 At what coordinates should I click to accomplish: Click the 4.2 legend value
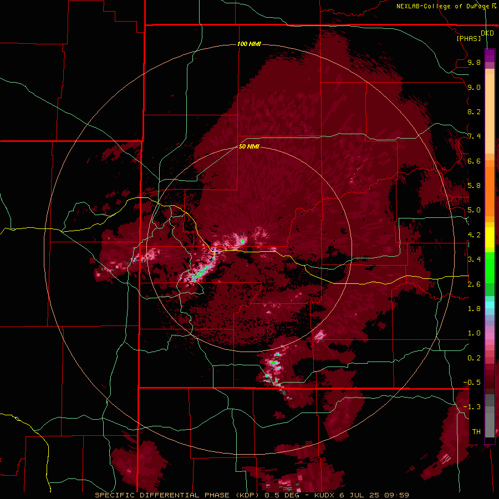coord(474,235)
